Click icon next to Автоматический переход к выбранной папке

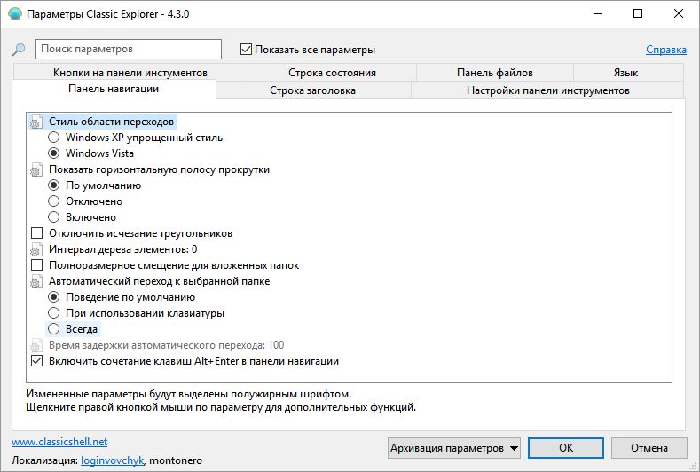tap(36, 282)
